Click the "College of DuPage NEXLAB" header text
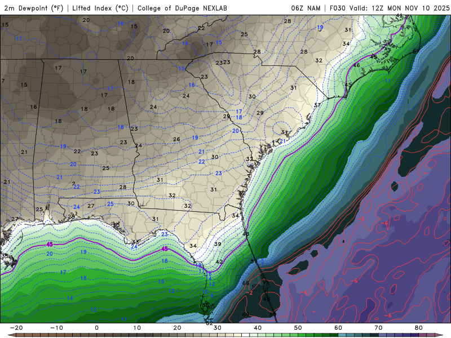Image resolution: width=451 pixels, height=338 pixels. (x=182, y=8)
